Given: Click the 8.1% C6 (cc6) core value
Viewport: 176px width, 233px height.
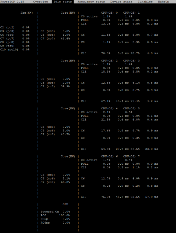Looking at the screenshot, I should coord(66,178).
